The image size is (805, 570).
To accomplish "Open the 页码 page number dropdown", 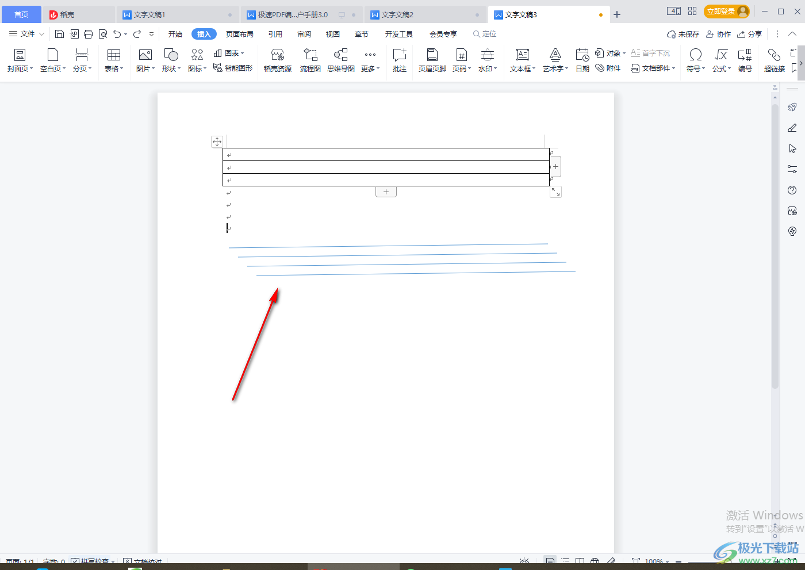I will pyautogui.click(x=462, y=60).
